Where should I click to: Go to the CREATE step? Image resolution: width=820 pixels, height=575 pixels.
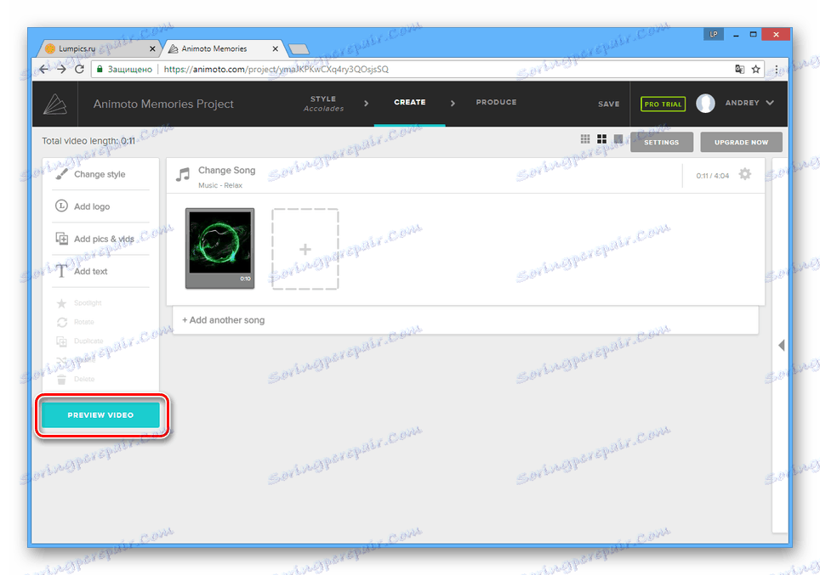point(409,103)
